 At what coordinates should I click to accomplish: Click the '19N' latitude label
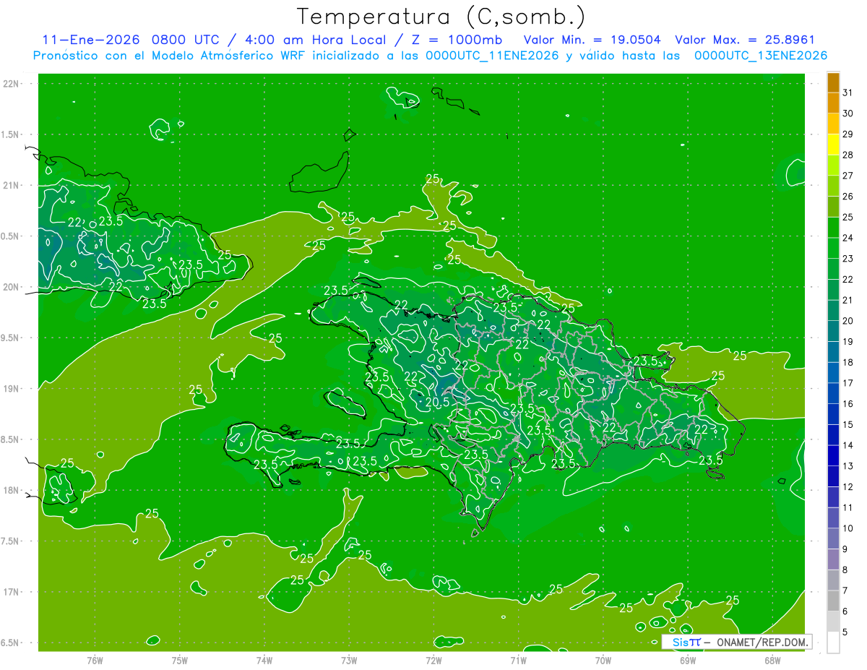pyautogui.click(x=11, y=389)
